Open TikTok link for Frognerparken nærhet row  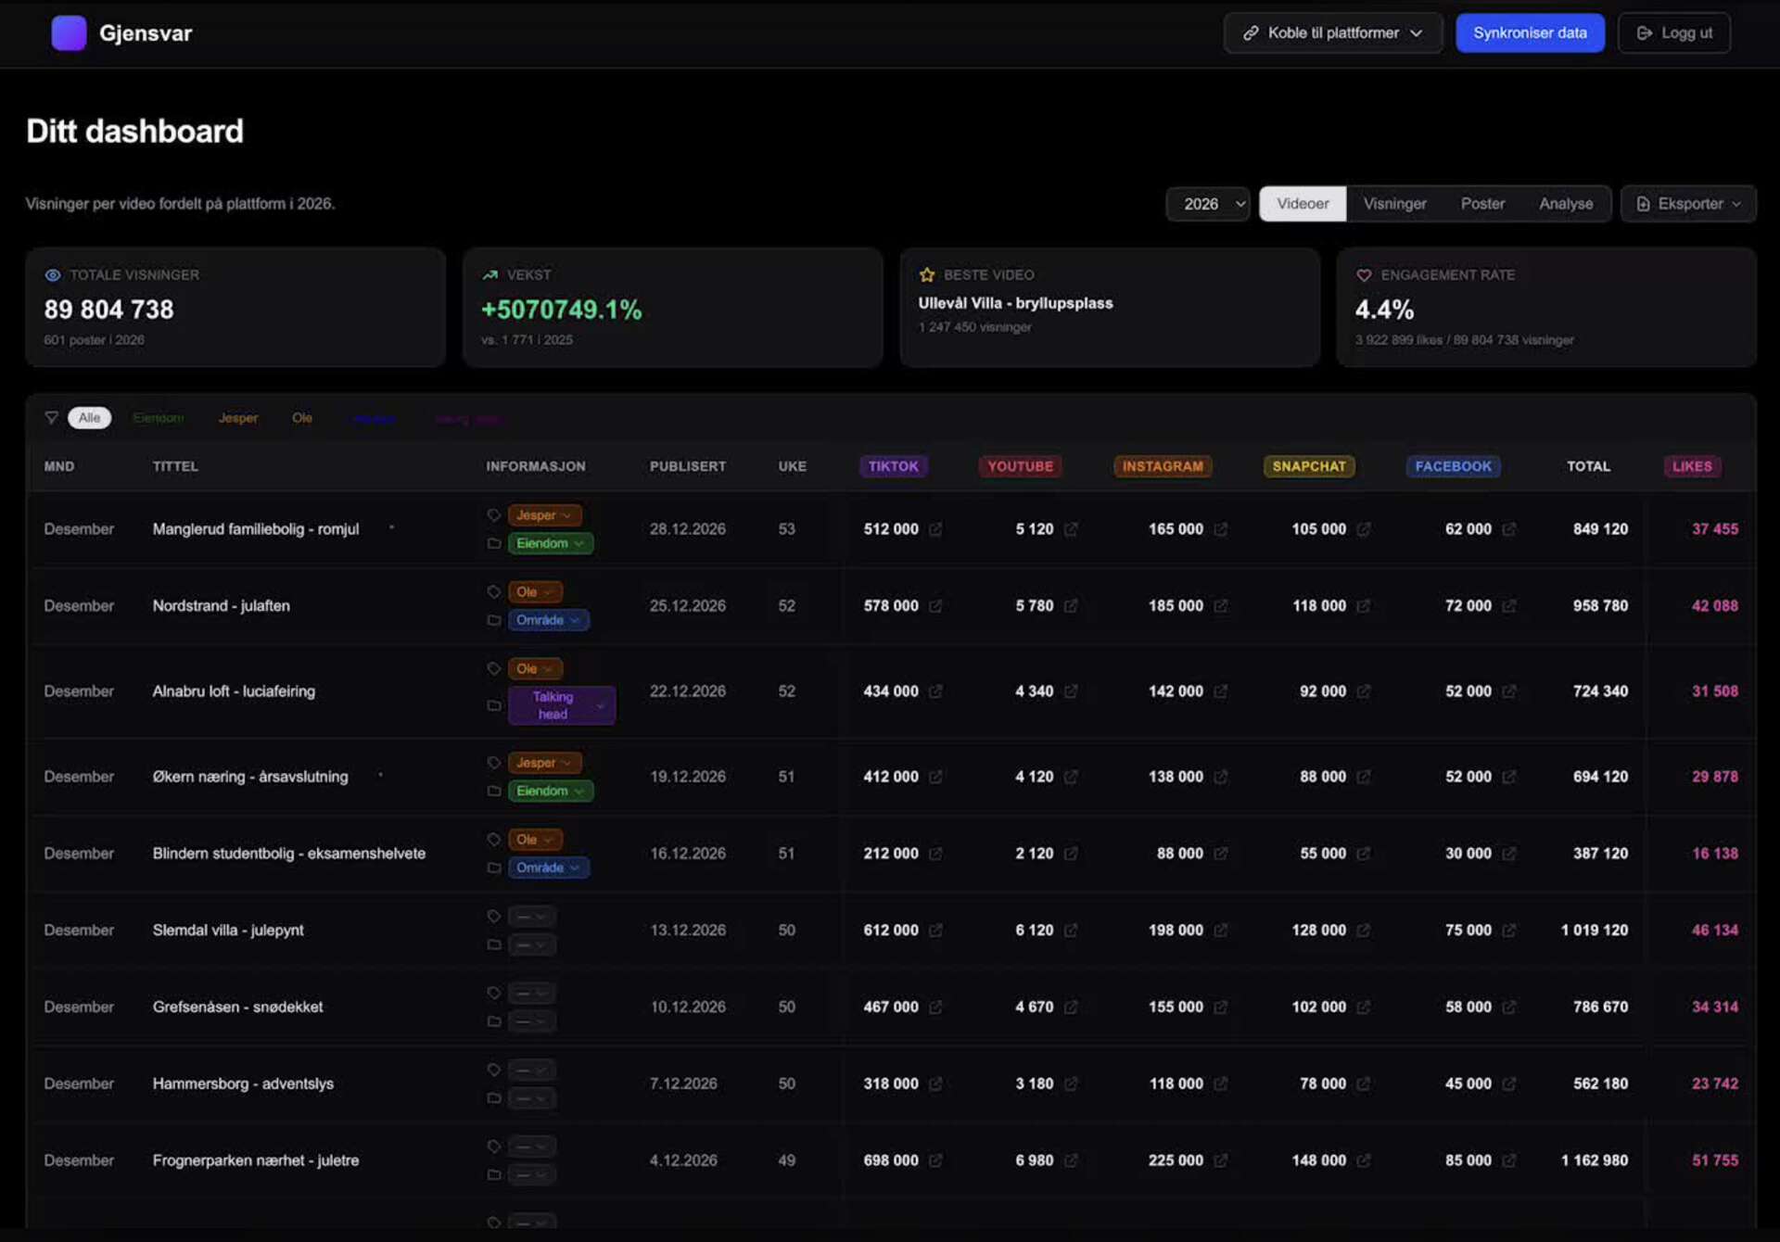coord(935,1160)
